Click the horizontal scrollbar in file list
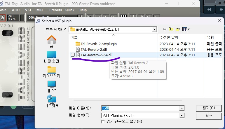 tap(128, 100)
